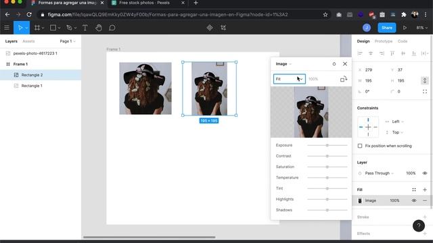Open the Figma main menu hamburger
This screenshot has width=433, height=243.
[x=7, y=28]
